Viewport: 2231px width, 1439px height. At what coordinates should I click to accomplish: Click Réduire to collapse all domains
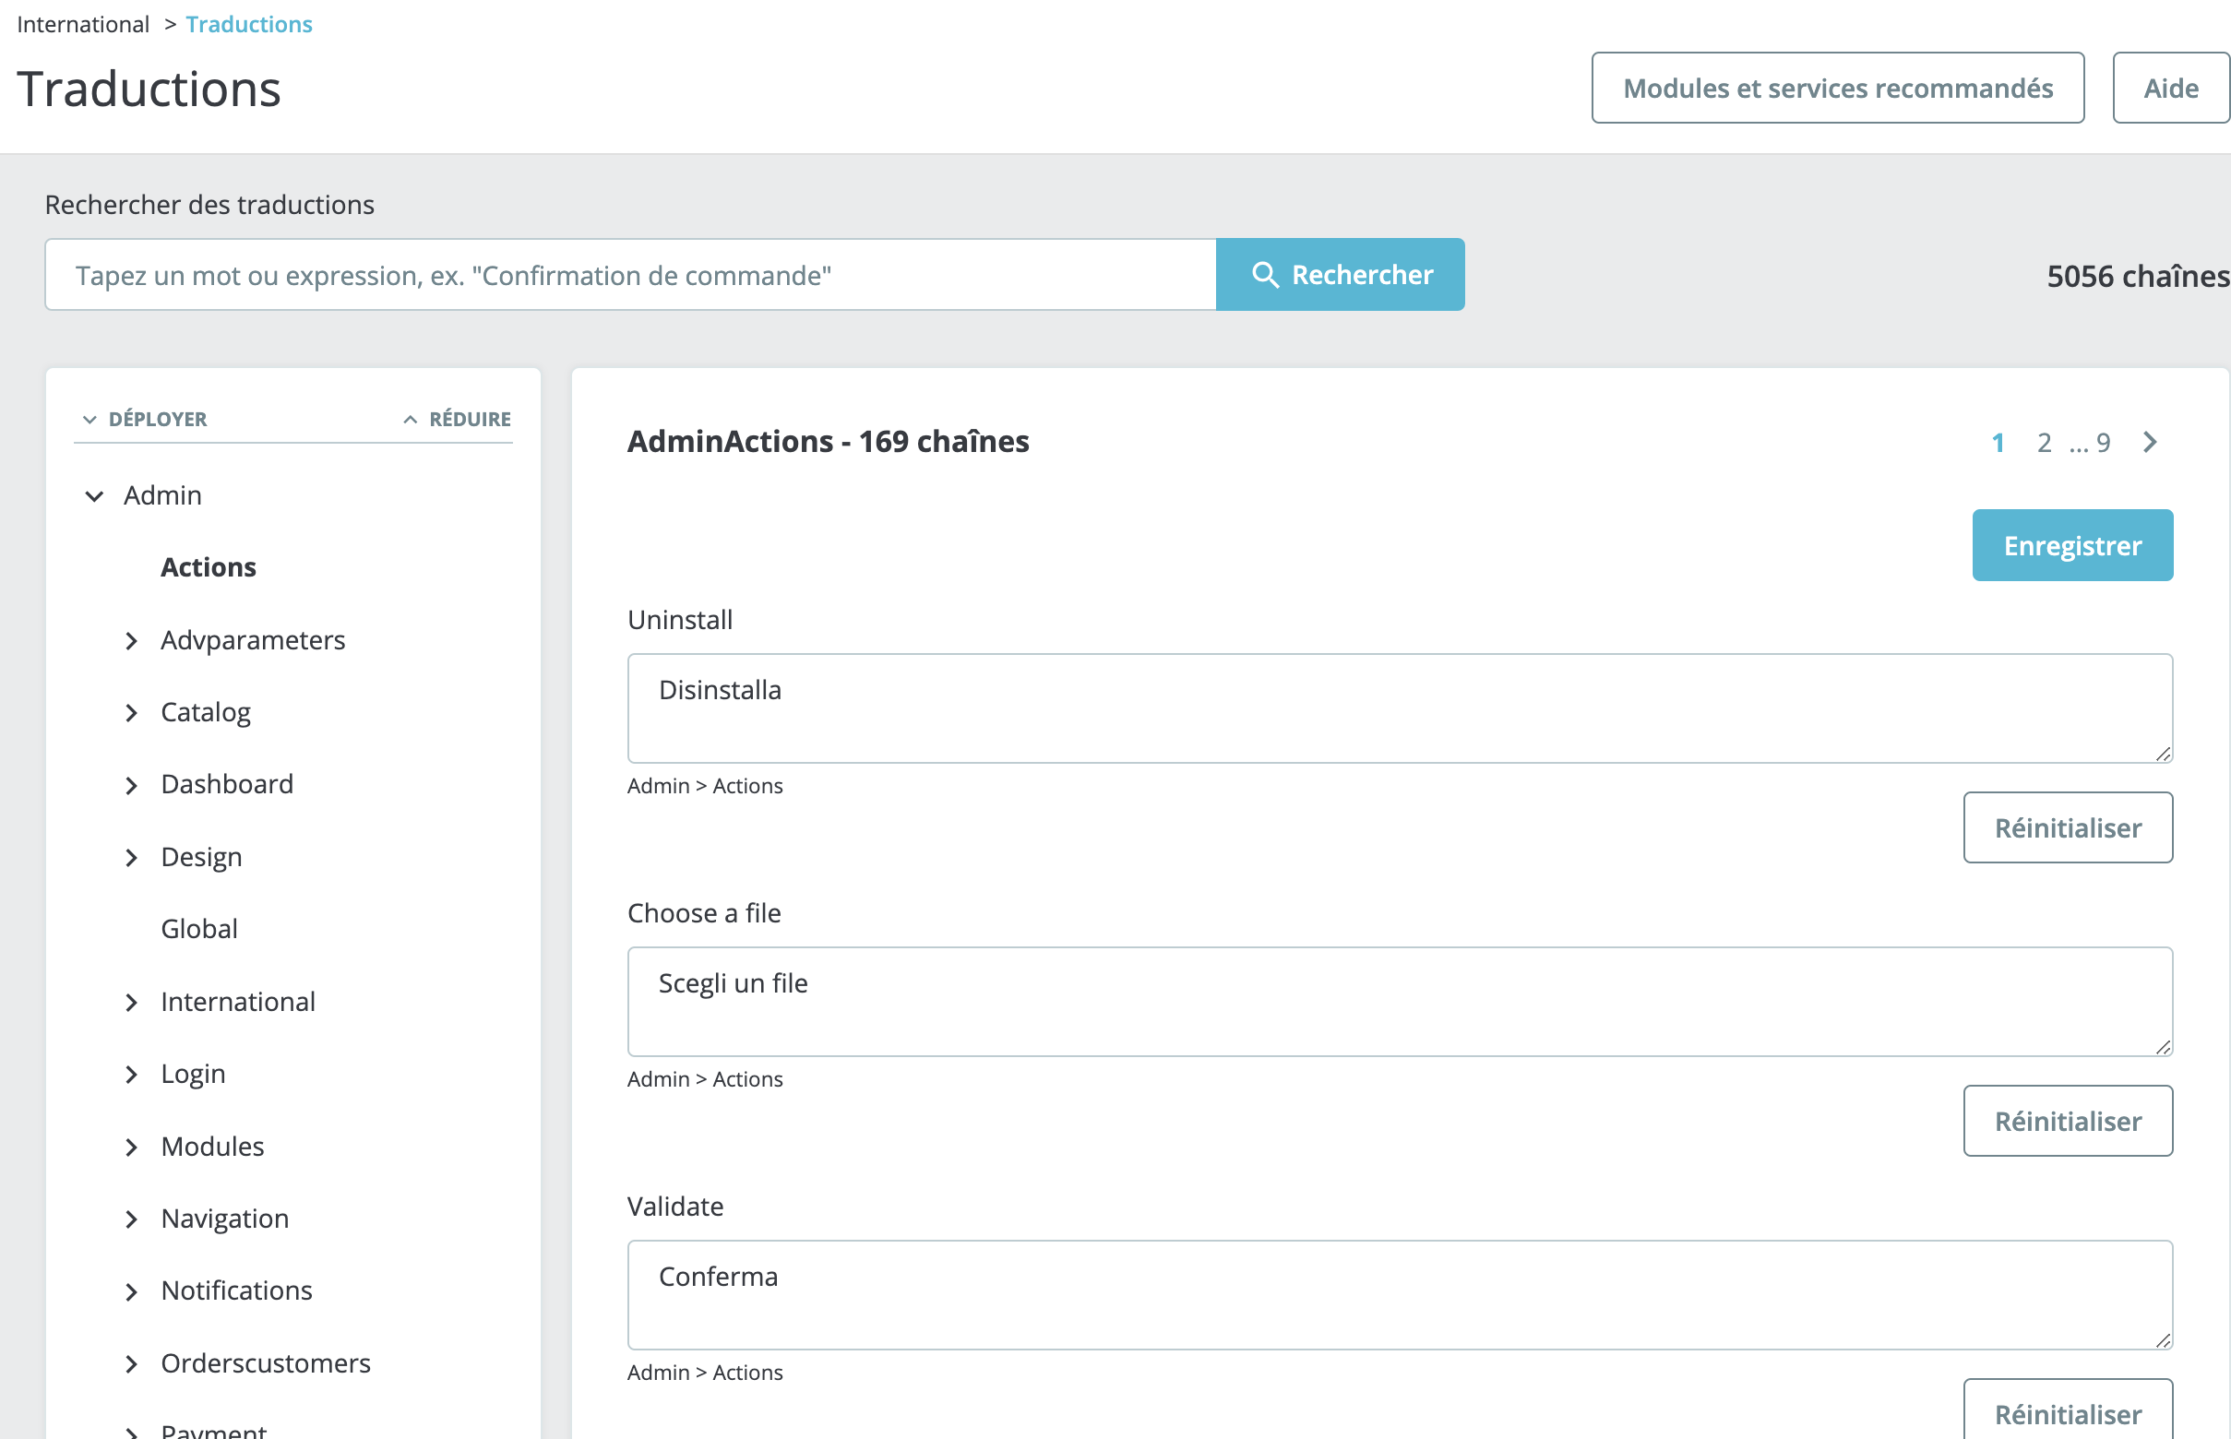coord(457,419)
